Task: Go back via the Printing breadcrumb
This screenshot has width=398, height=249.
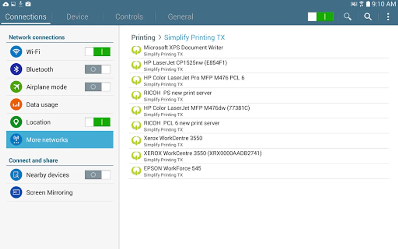Action: pos(143,37)
